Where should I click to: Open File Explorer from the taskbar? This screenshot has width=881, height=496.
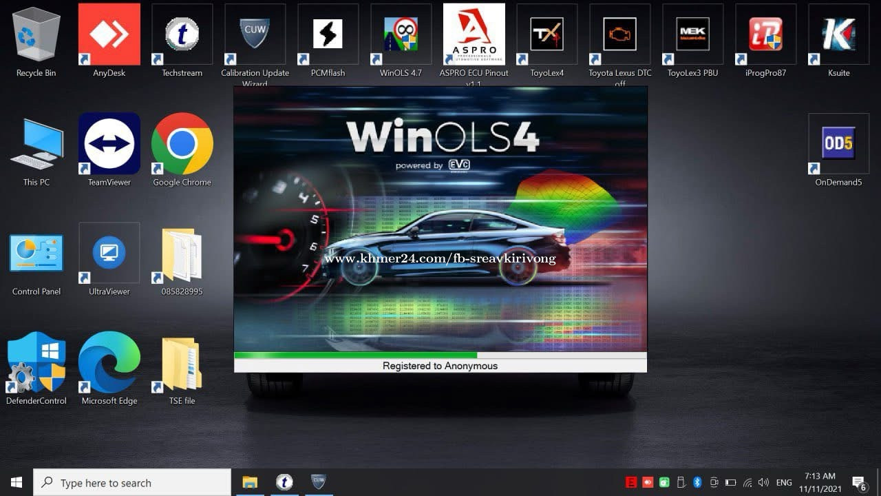tap(250, 482)
